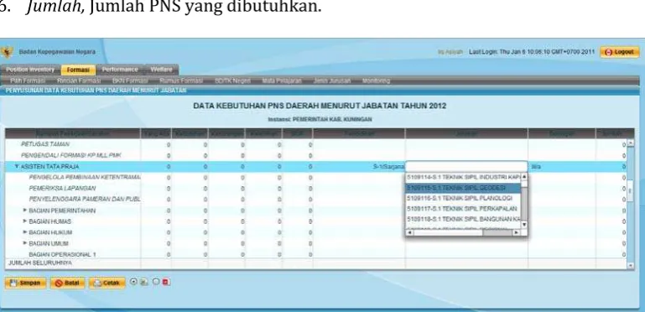
Task: Collapse the ASISTEN TATA PRAJA row
Action: click(17, 166)
